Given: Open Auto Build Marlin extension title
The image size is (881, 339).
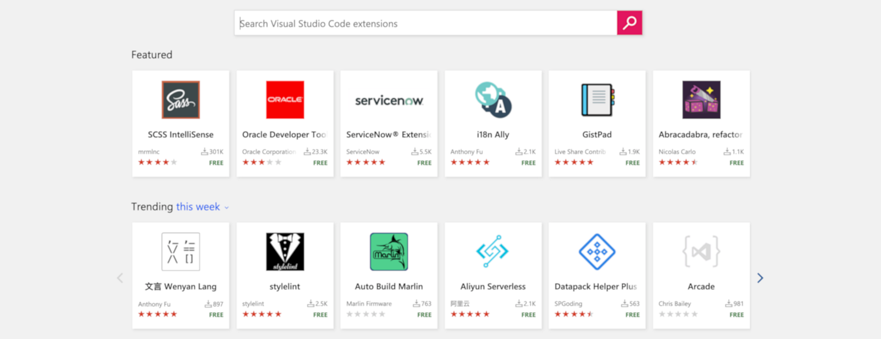Looking at the screenshot, I should 389,286.
